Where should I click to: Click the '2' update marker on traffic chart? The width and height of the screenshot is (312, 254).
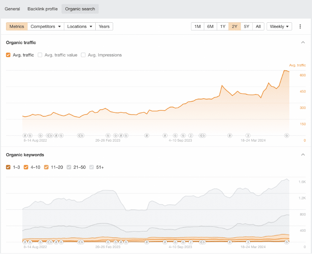(191, 135)
